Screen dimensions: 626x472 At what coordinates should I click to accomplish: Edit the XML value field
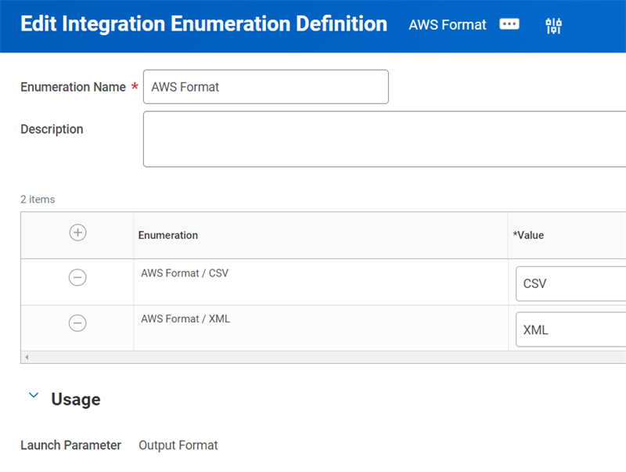coord(571,330)
